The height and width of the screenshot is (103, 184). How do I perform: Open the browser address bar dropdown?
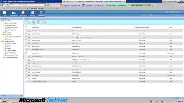point(45,5)
